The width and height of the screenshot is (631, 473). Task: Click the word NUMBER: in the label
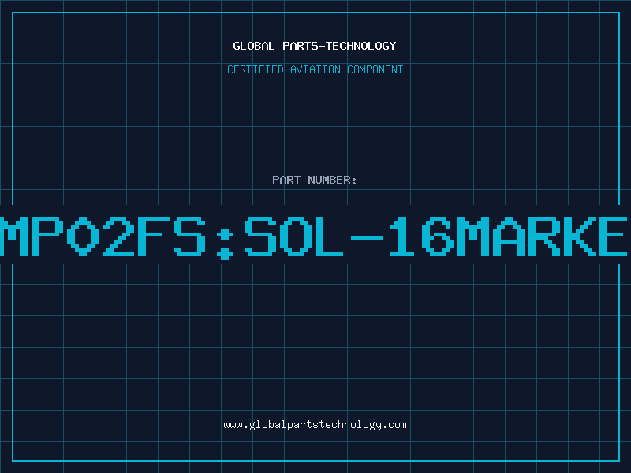click(x=332, y=180)
